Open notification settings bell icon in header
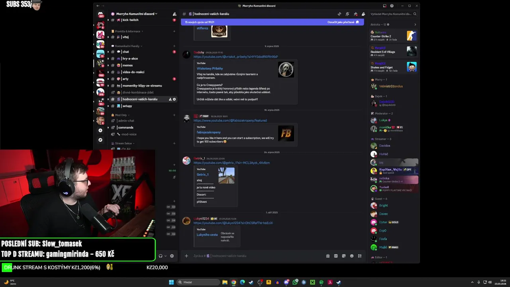The height and width of the screenshot is (287, 510). coord(347,14)
